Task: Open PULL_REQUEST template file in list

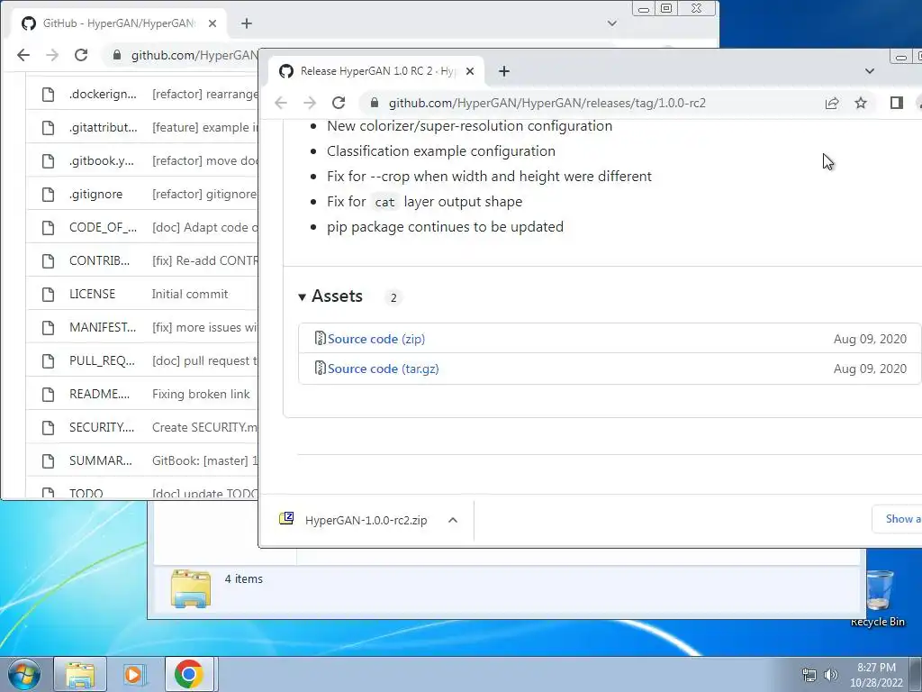Action: tap(102, 360)
